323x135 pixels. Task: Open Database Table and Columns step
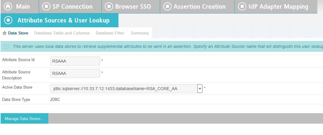62,33
